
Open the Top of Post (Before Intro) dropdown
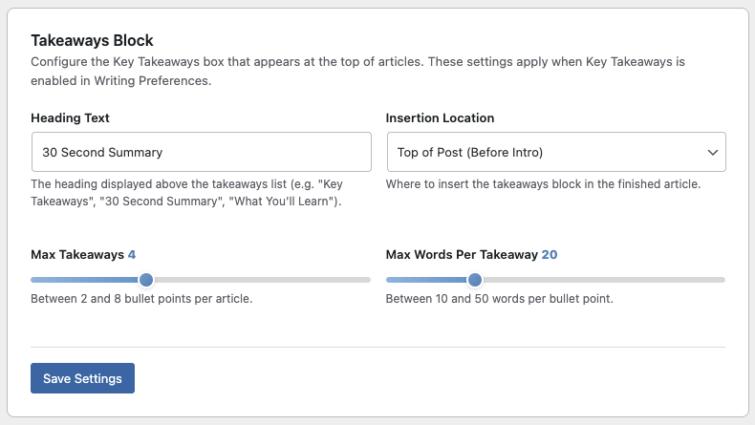(x=556, y=152)
